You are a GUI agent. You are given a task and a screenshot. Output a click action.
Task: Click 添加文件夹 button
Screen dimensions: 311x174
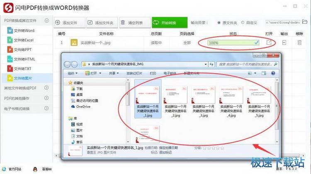point(102,23)
